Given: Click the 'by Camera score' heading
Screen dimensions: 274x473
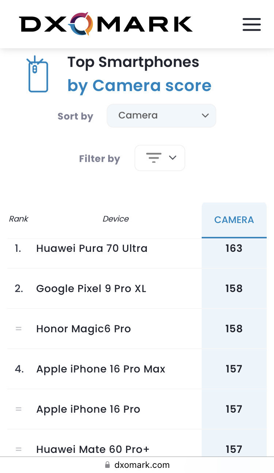Looking at the screenshot, I should coord(139,86).
